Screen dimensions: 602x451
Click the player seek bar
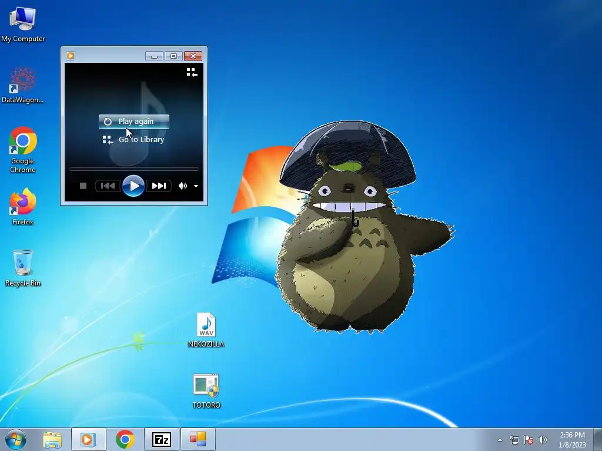(133, 169)
